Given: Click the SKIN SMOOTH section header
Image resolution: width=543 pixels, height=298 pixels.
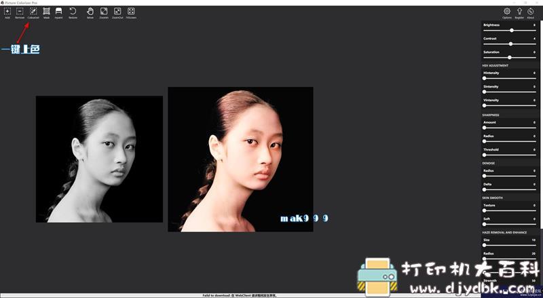Looking at the screenshot, I should [x=493, y=198].
